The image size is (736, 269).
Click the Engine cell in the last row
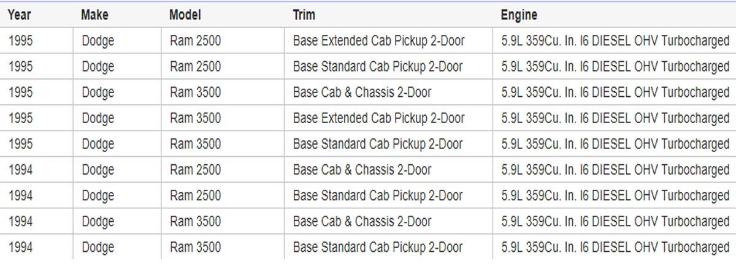tap(615, 247)
